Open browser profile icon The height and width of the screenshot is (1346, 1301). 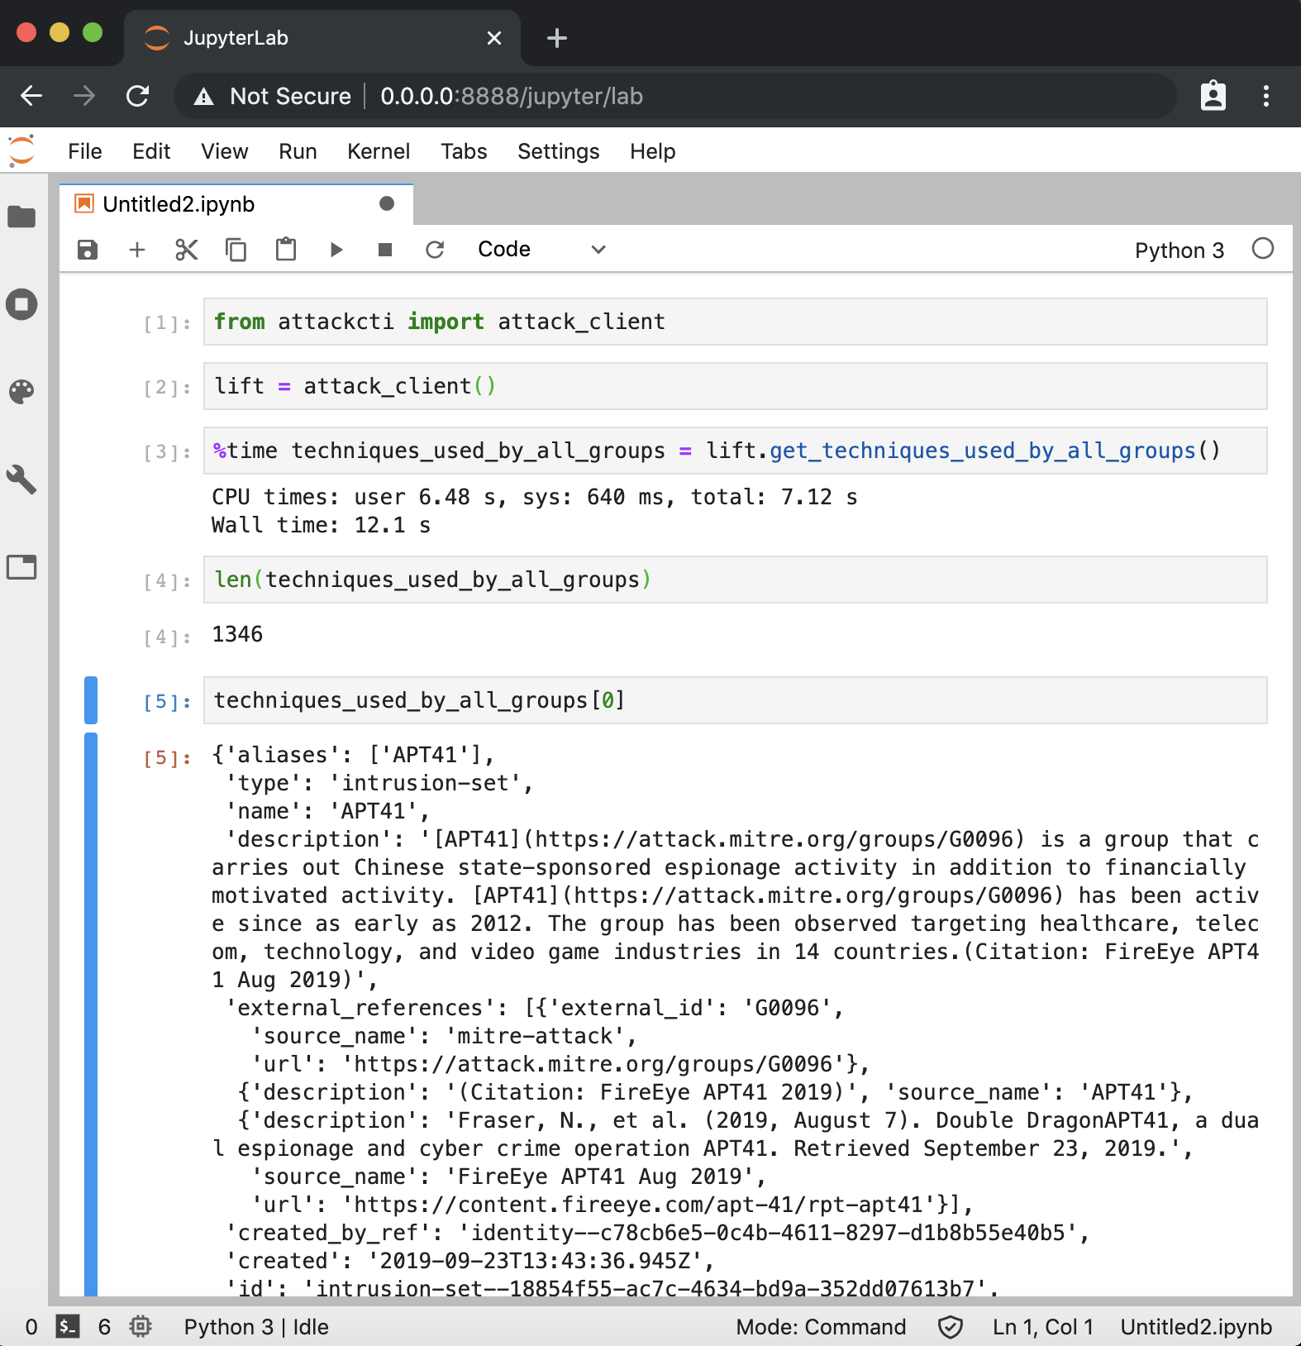pos(1213,96)
